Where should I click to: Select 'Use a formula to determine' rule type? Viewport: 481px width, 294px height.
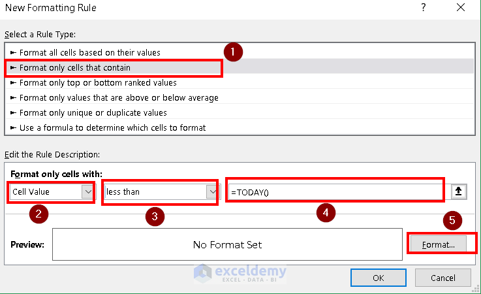coord(112,127)
